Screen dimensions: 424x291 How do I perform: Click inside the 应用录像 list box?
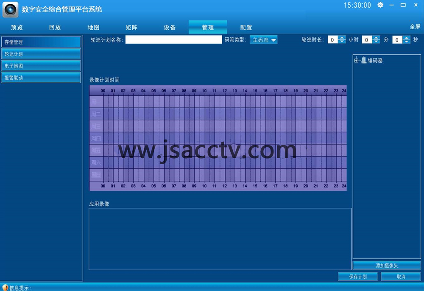[220, 239]
